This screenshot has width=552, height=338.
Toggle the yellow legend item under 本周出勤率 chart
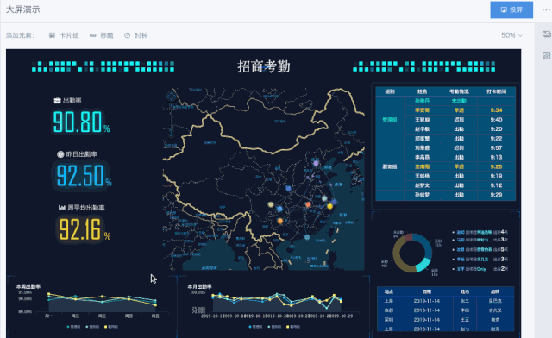(x=111, y=327)
